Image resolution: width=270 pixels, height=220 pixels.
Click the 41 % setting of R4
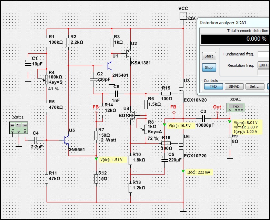point(53,89)
